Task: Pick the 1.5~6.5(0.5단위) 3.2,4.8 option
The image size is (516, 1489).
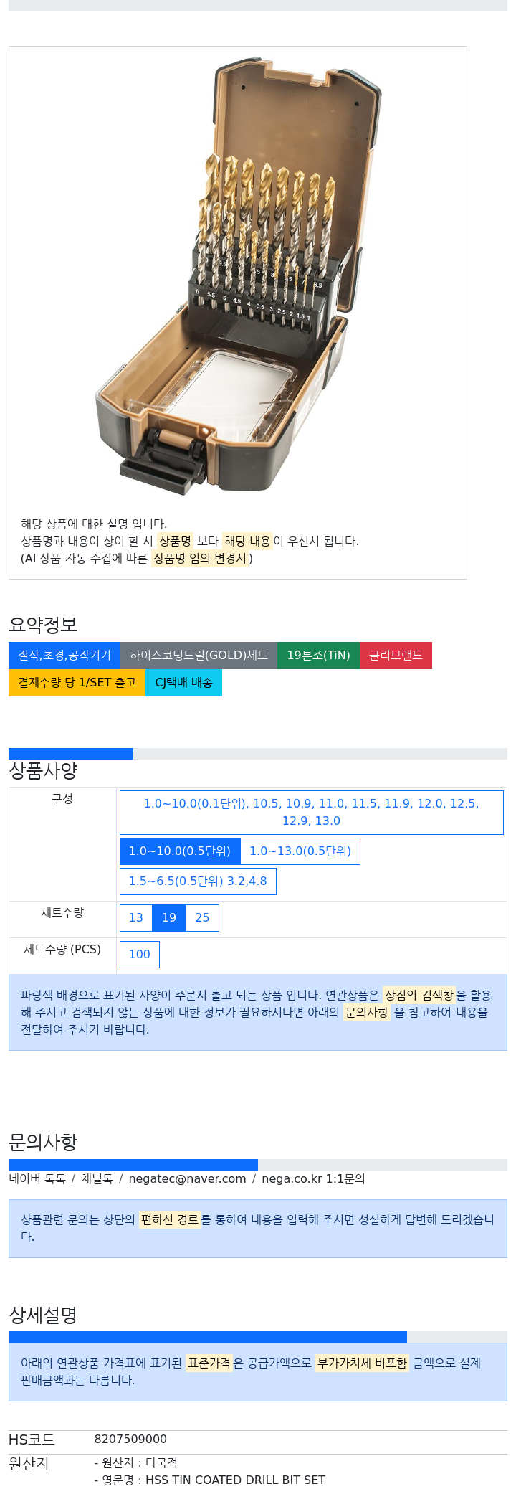Action: [198, 881]
